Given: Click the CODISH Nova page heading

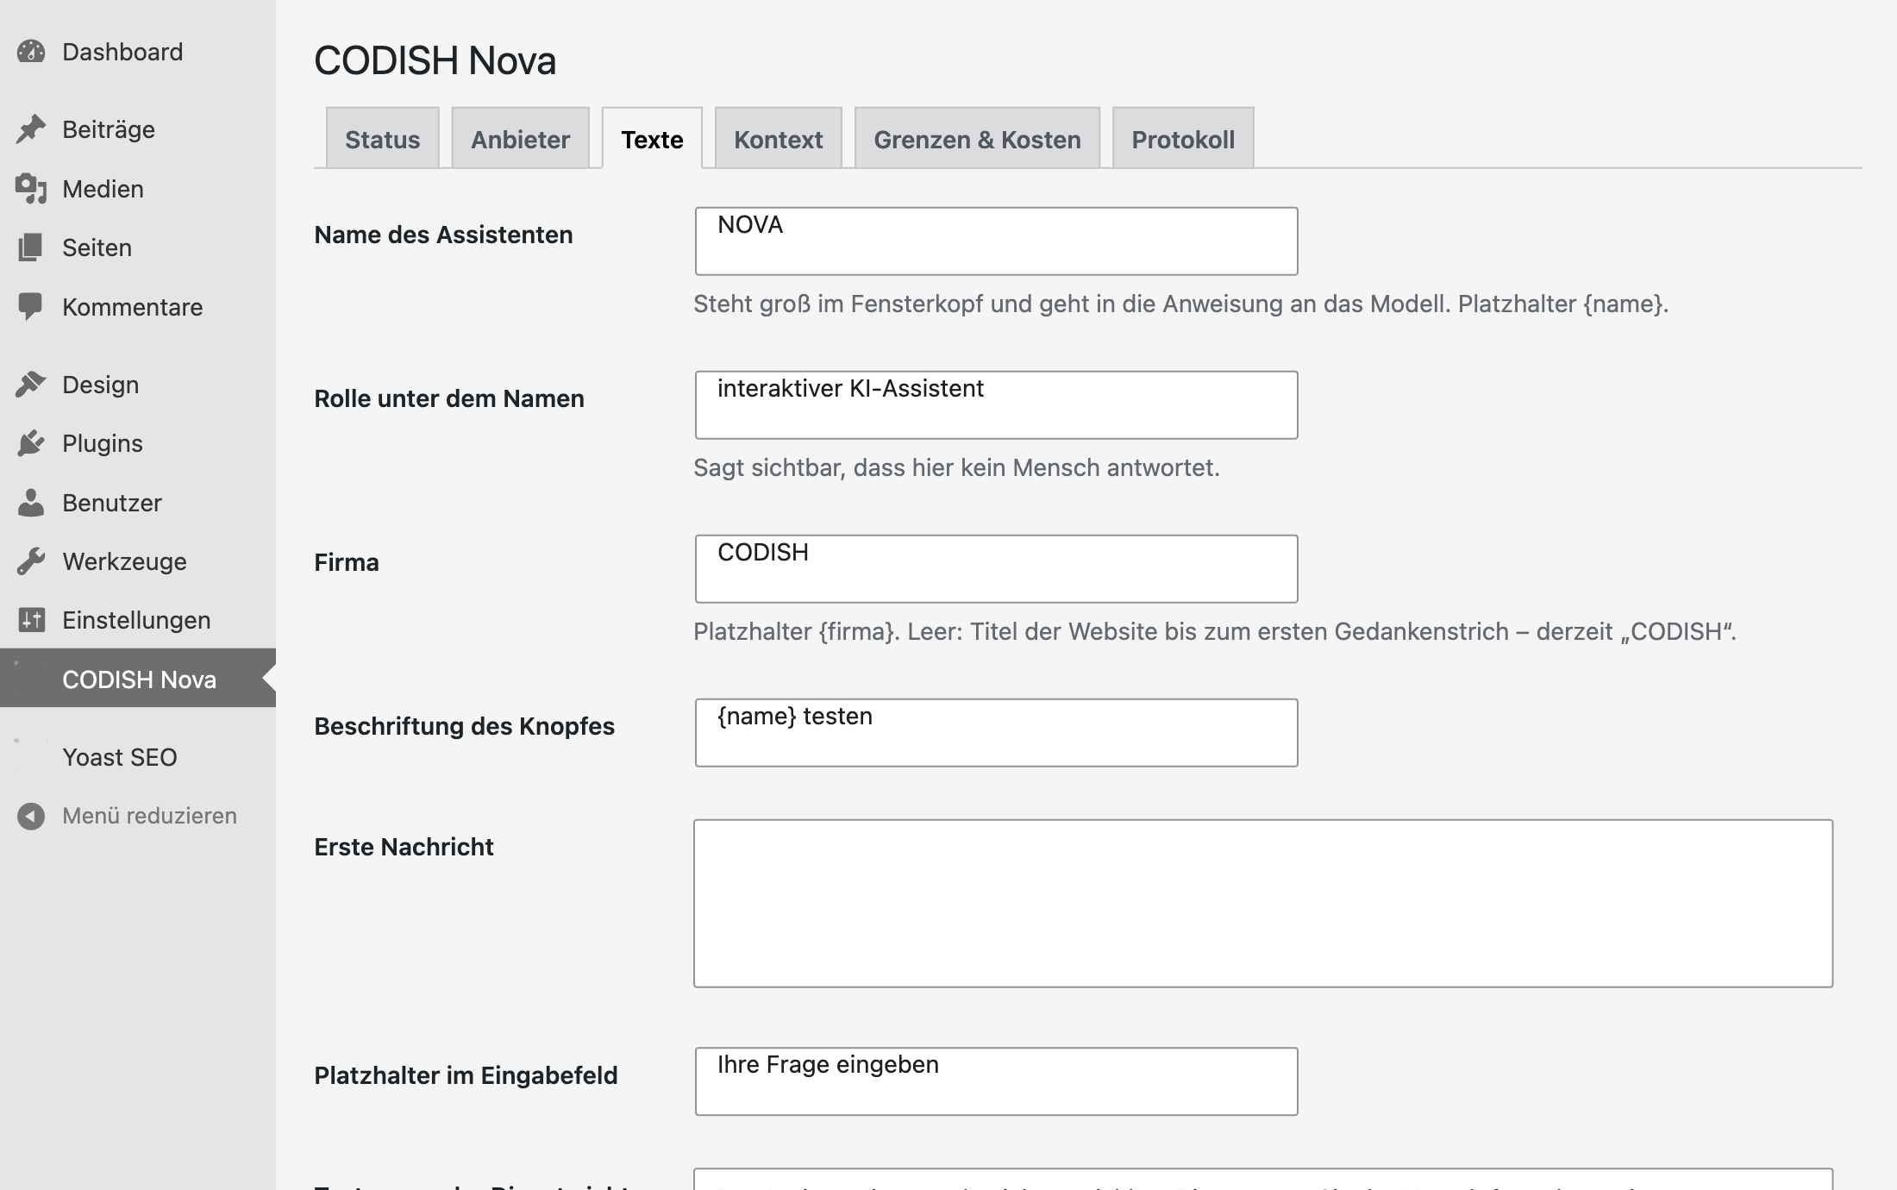Looking at the screenshot, I should (x=435, y=60).
